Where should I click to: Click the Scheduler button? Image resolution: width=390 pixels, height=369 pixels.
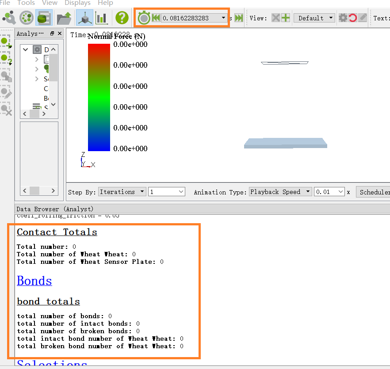373,192
